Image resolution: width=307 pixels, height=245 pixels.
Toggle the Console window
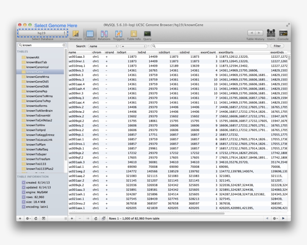tap(283, 34)
